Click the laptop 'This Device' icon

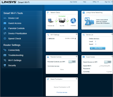pyautogui.click(x=51, y=21)
